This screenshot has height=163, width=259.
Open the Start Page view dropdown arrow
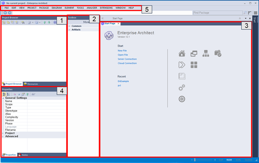[x=245, y=18]
